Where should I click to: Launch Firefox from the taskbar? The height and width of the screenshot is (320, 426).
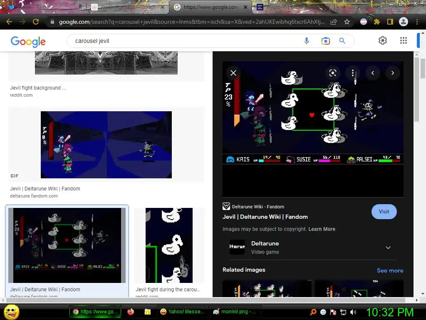pos(131,312)
